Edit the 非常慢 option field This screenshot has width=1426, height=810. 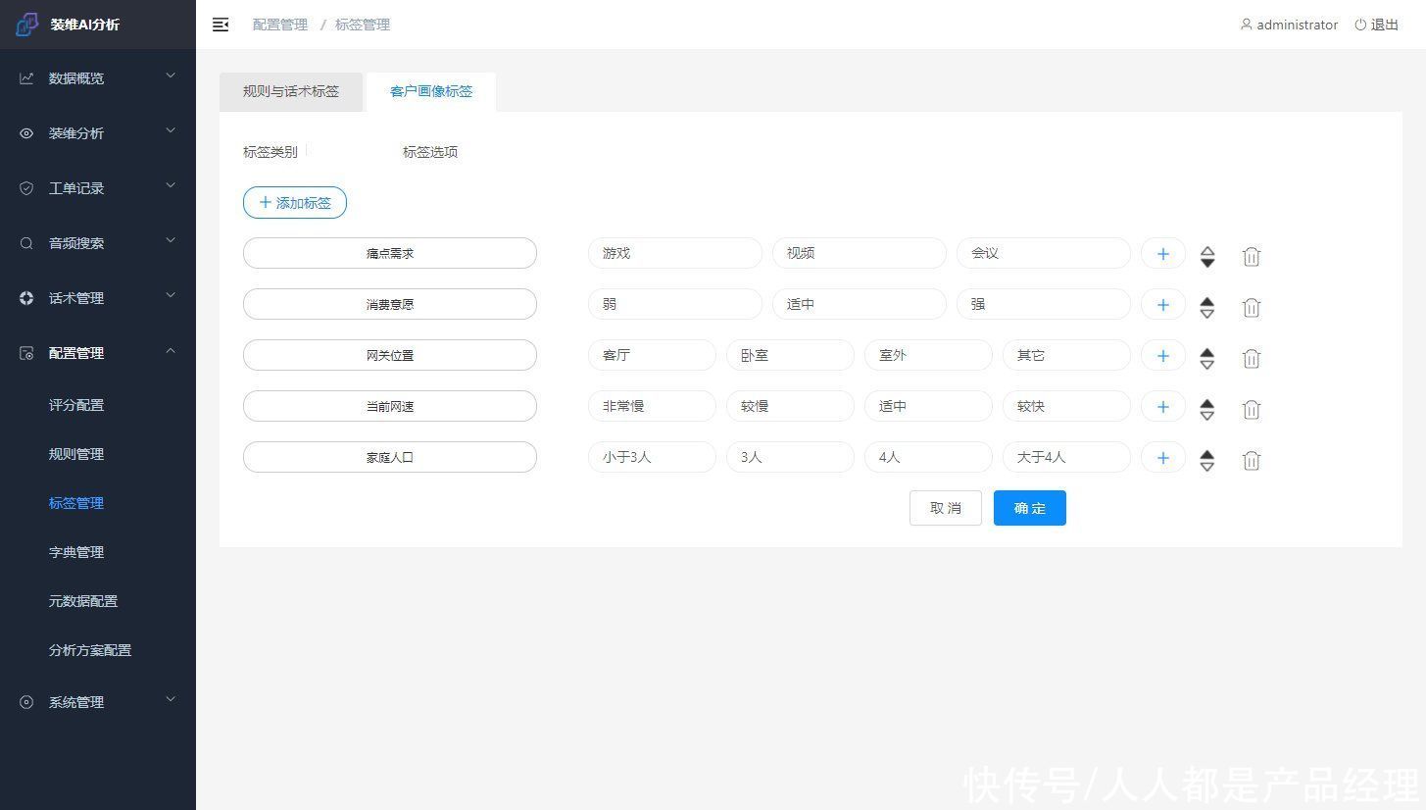coord(652,406)
